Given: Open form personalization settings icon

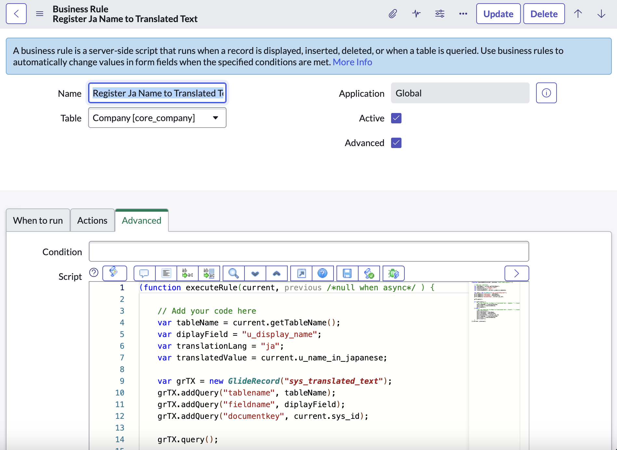Looking at the screenshot, I should pos(440,14).
